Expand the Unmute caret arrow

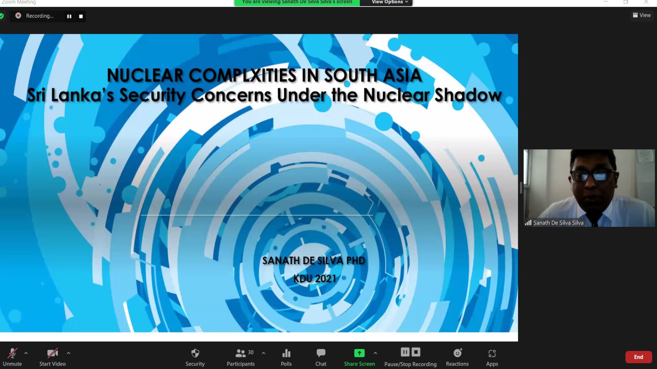pyautogui.click(x=26, y=353)
